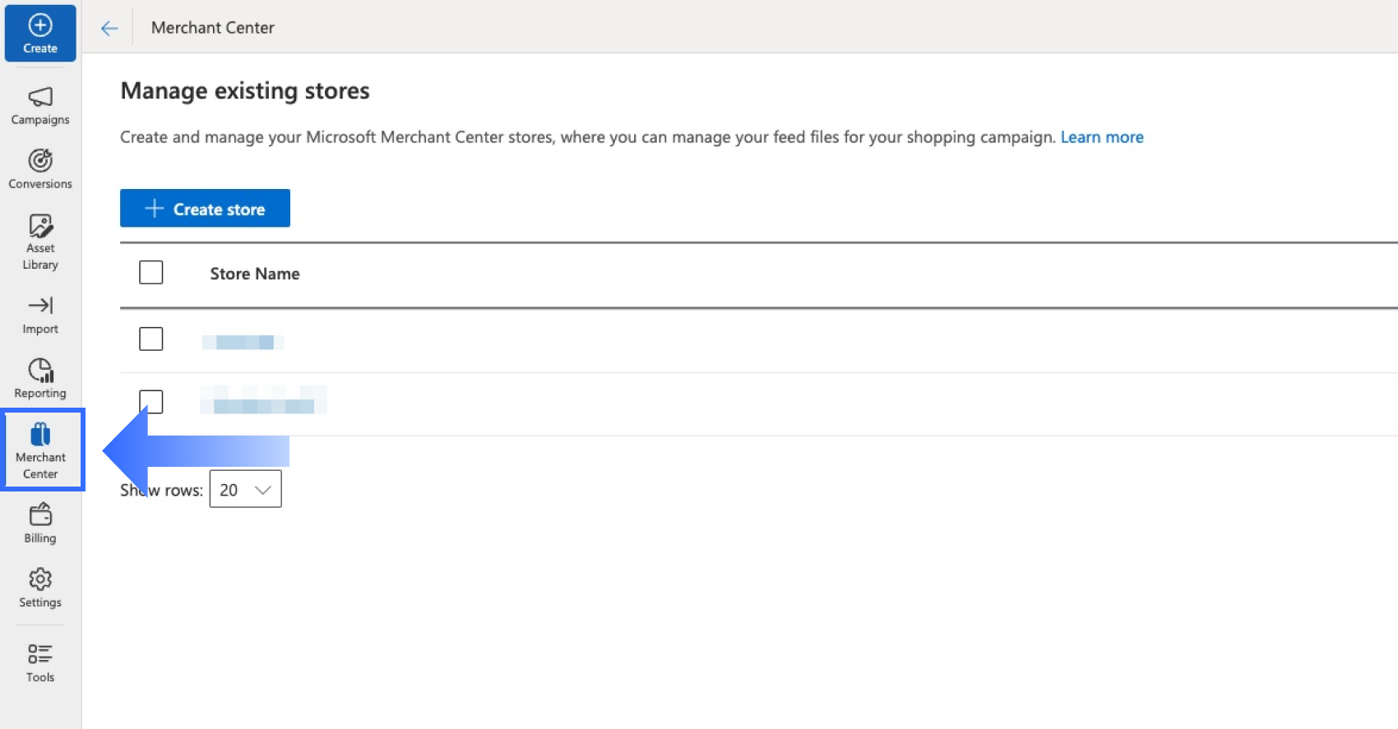
Task: Click the Store Name column header
Action: tap(254, 274)
